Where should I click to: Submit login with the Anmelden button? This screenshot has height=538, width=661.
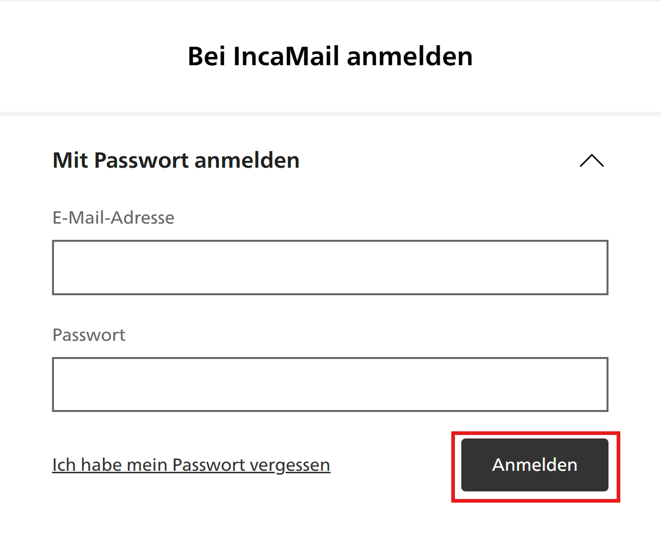coord(534,465)
